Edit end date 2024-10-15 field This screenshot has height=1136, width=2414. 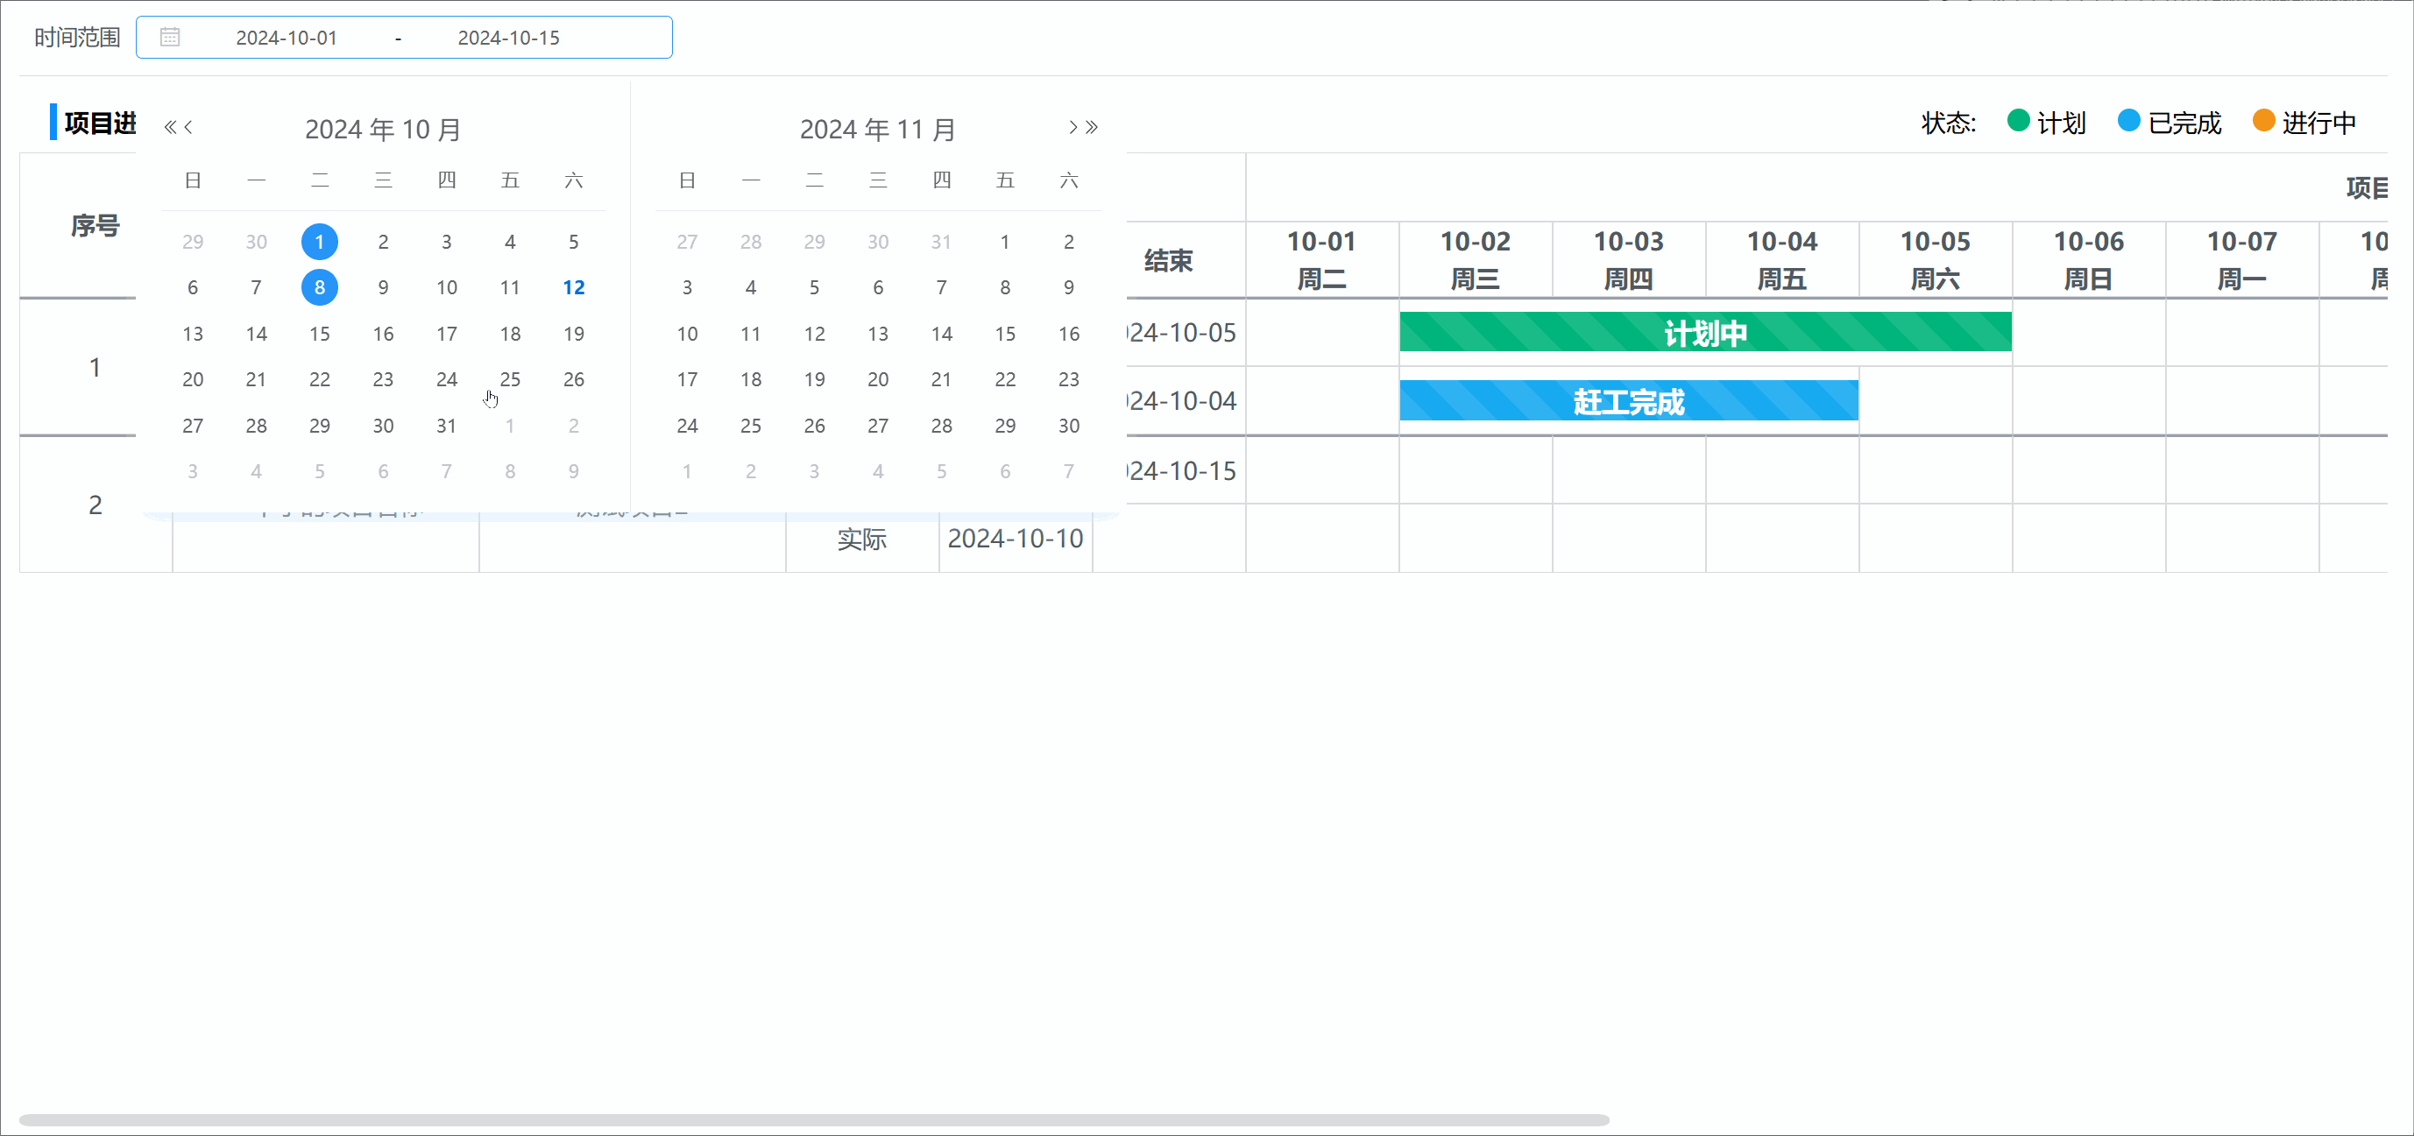coord(509,38)
